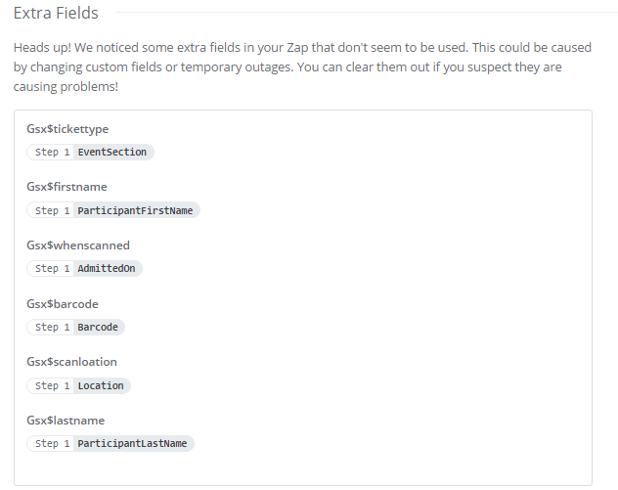The image size is (618, 490).
Task: Click the Extra Fields section heading
Action: (56, 14)
